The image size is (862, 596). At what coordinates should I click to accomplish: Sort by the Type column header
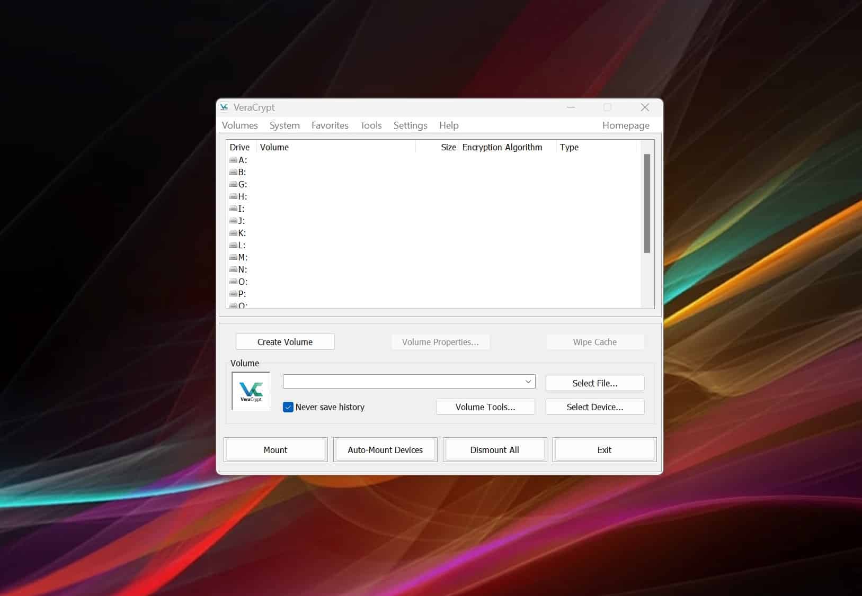596,147
